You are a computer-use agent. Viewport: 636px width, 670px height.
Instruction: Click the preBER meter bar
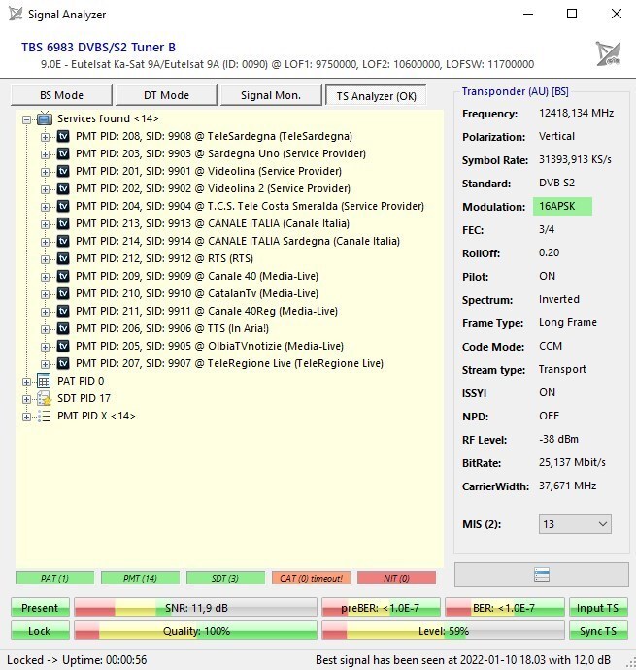click(x=381, y=608)
